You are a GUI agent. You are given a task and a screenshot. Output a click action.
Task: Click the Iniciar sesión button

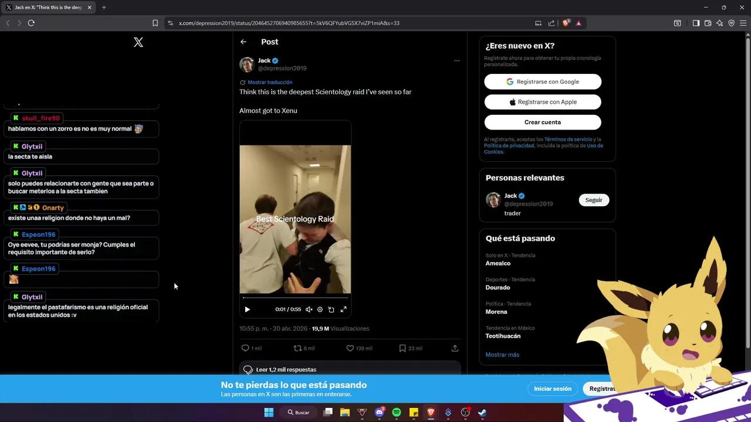point(553,389)
